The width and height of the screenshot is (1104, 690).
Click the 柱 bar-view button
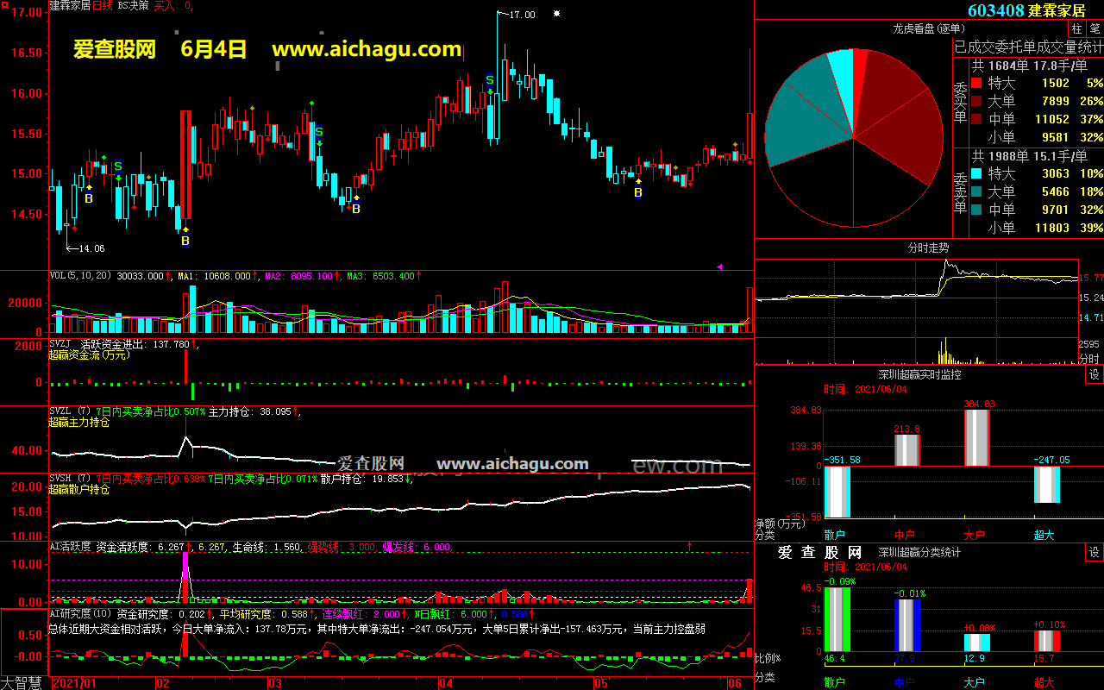[1077, 28]
